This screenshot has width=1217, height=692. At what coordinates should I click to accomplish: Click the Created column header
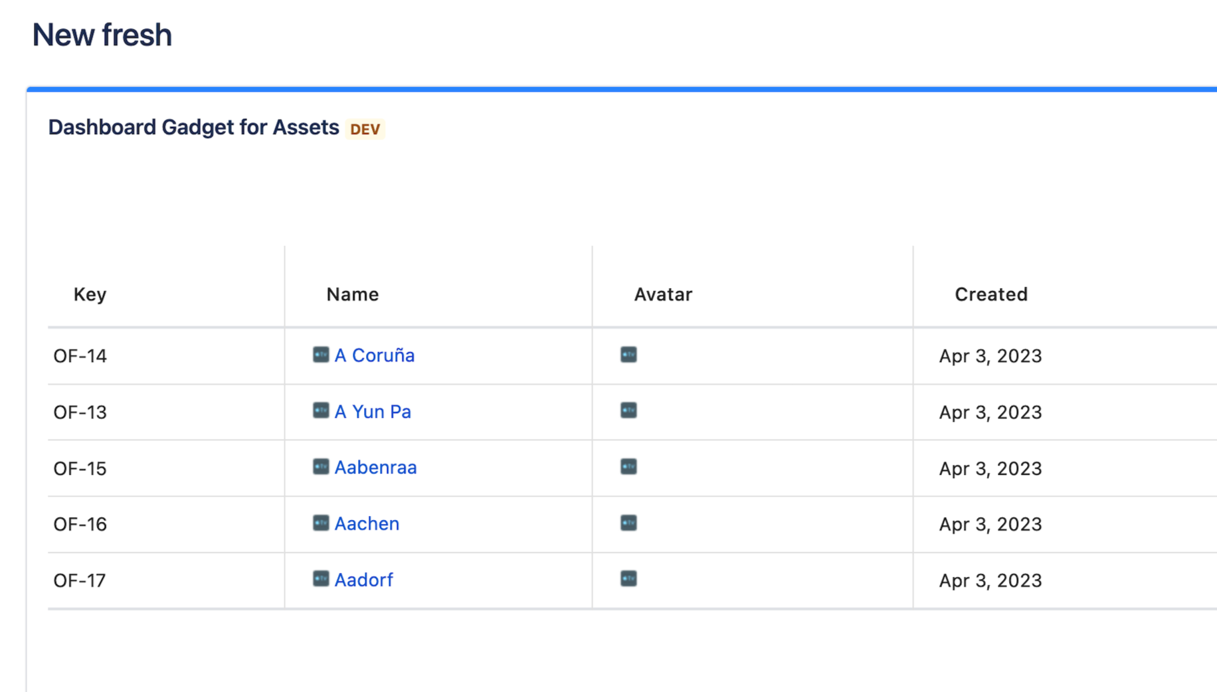click(990, 294)
